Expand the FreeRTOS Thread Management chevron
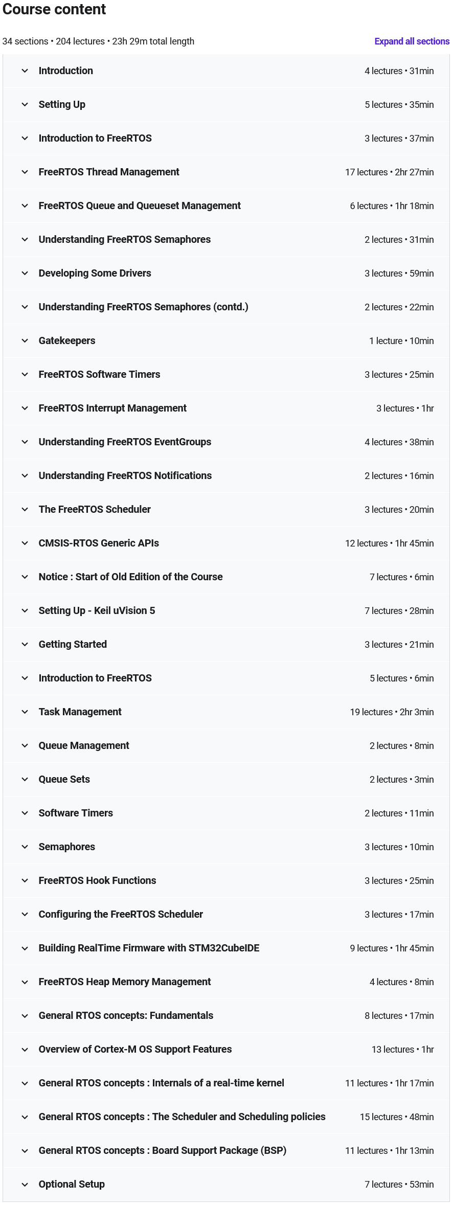The image size is (453, 1205). (x=25, y=172)
